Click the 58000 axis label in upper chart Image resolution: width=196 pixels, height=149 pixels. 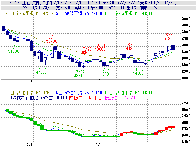point(186,19)
